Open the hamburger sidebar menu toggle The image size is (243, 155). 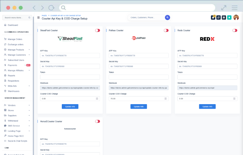(39, 18)
